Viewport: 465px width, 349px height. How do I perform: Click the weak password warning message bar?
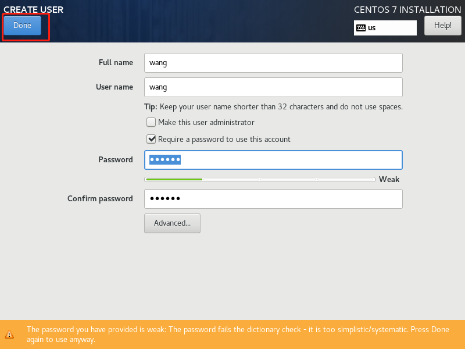pyautogui.click(x=233, y=334)
